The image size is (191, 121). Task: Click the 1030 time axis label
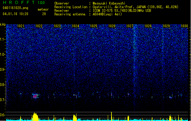pos(184,26)
